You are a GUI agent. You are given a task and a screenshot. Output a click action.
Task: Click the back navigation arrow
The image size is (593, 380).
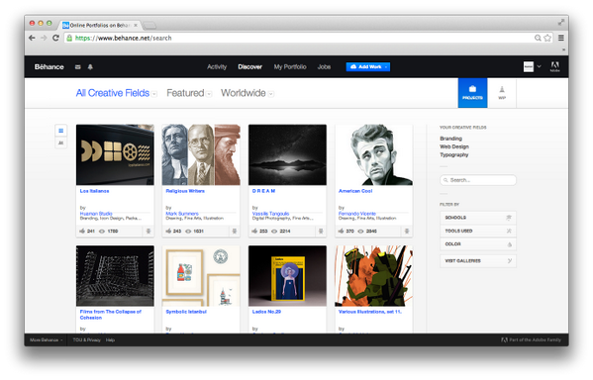click(x=32, y=38)
